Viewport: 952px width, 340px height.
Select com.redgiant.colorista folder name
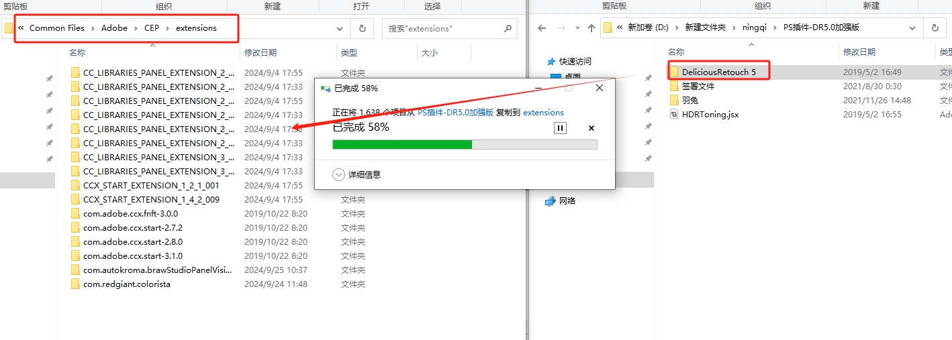click(x=127, y=284)
